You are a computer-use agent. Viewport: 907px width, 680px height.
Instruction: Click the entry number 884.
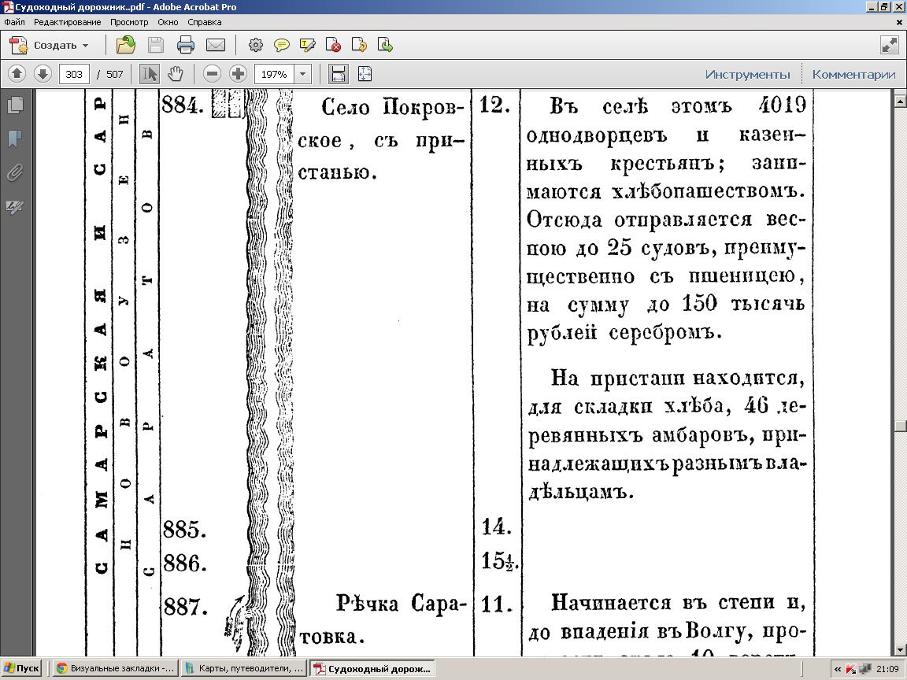[182, 105]
